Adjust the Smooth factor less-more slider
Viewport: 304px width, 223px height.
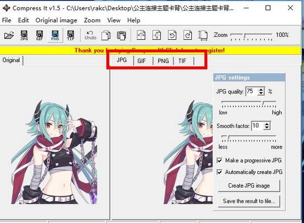click(249, 139)
